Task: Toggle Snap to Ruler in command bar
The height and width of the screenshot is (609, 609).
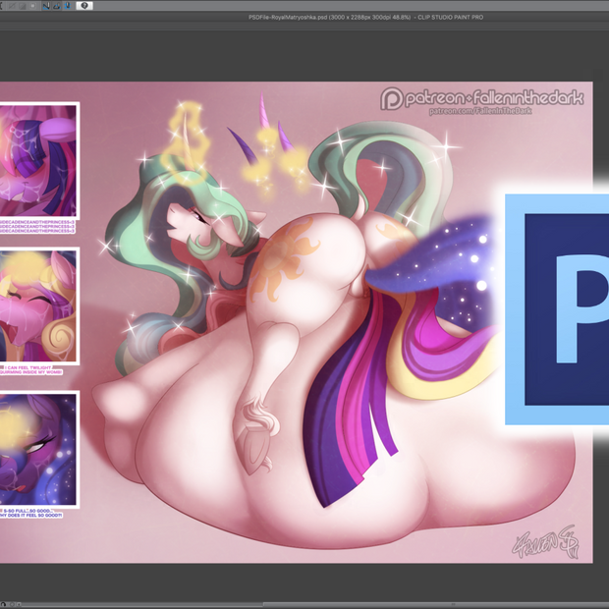Action: pos(46,6)
